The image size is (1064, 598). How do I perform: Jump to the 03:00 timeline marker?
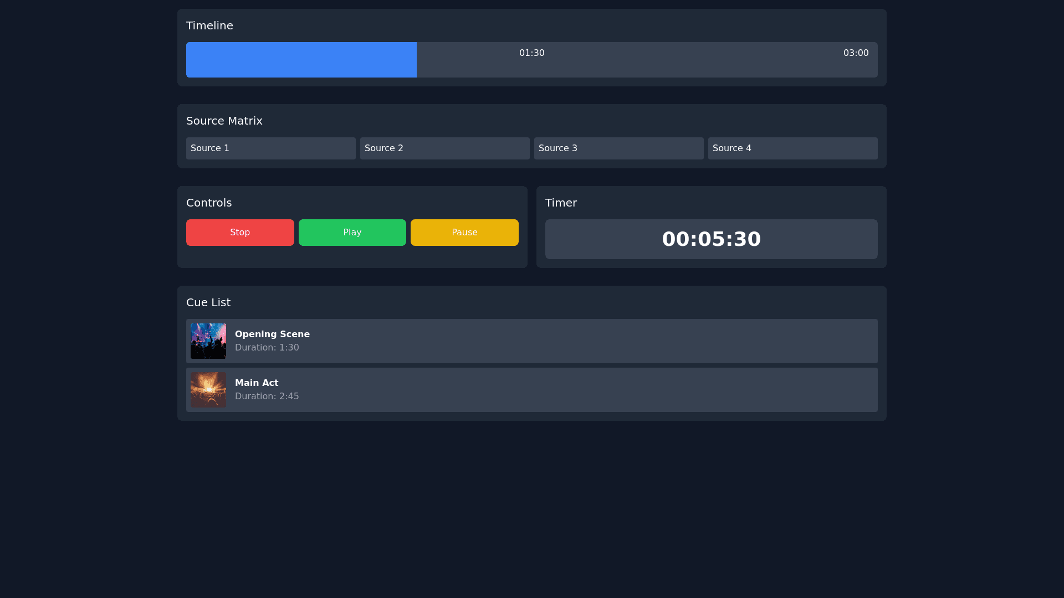click(x=856, y=53)
